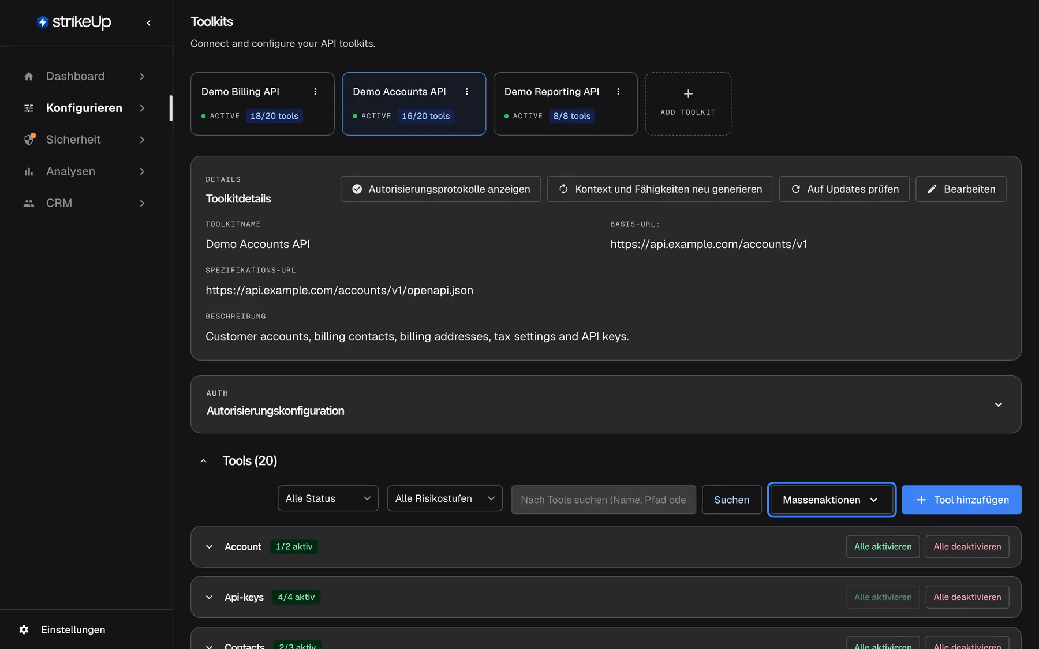Screen dimensions: 1039x649
Task: Collapse the sidebar with the back chevron
Action: pyautogui.click(x=149, y=23)
